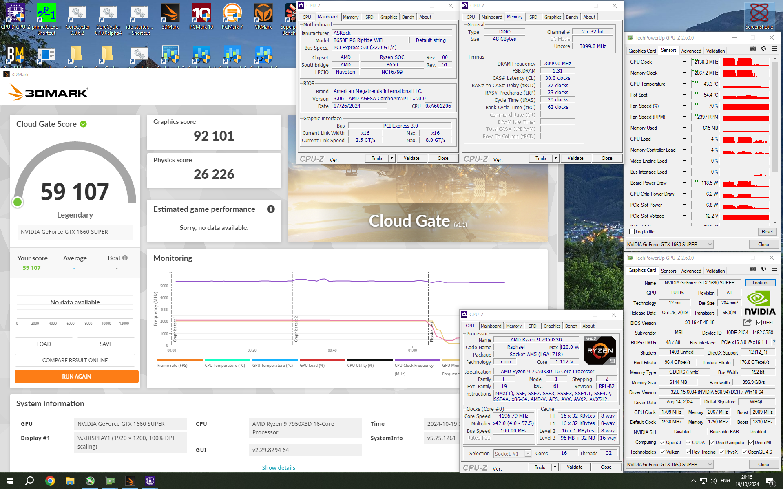Toggle the DirectML checkbox
Viewport: 783px width, 489px height.
(751, 443)
